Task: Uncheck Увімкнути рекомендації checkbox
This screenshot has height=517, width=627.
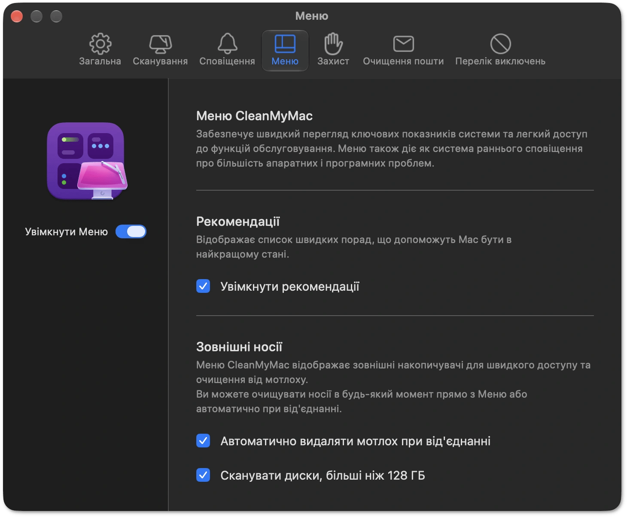Action: [203, 286]
